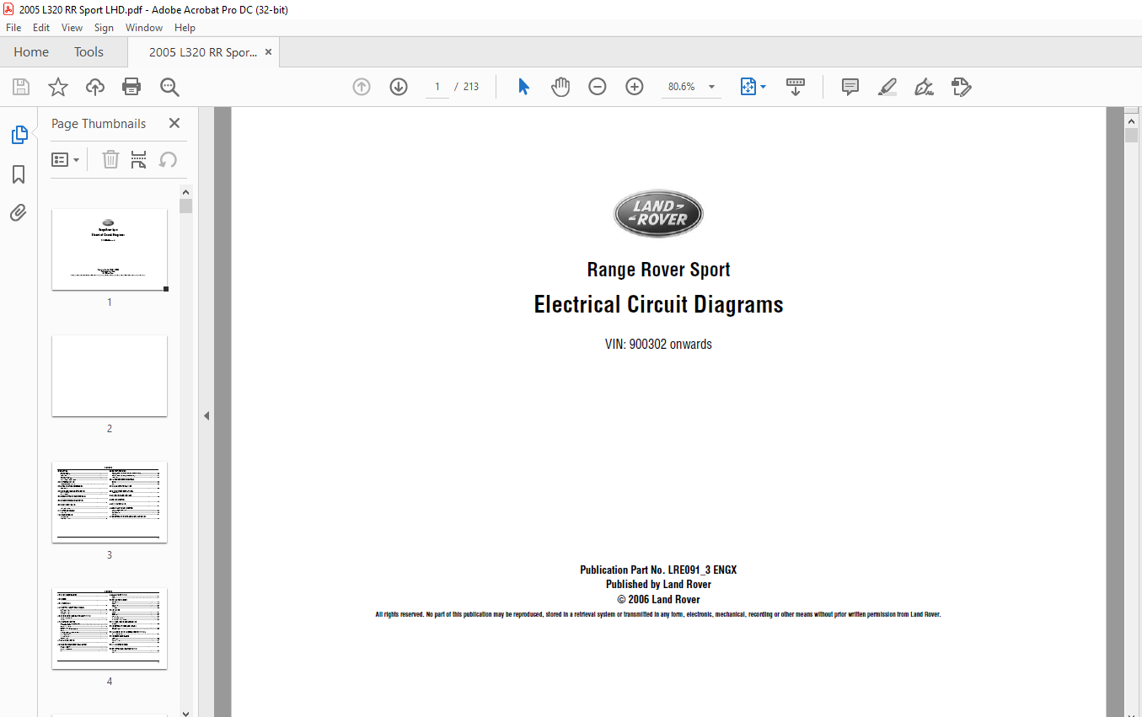
Task: Open the Edit menu
Action: click(x=41, y=28)
